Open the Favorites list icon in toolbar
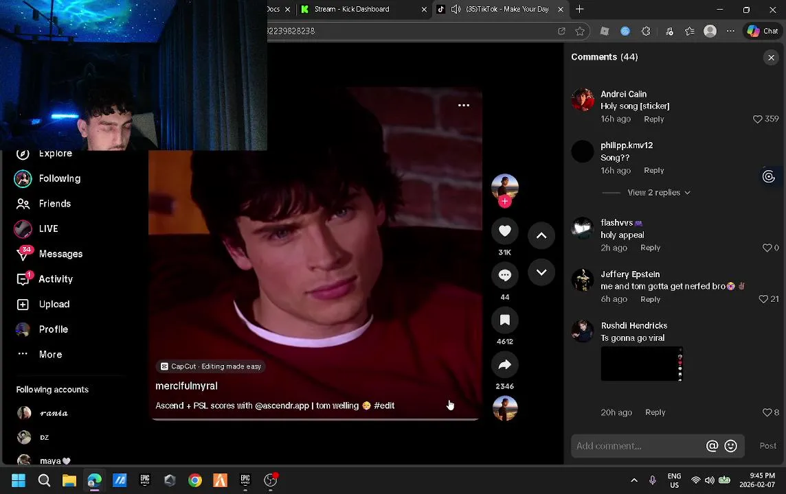 coord(690,31)
